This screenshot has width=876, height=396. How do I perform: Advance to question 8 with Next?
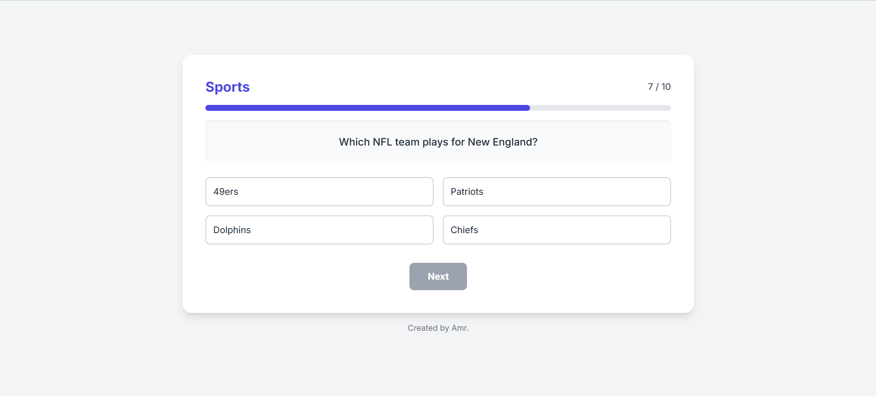coord(438,276)
